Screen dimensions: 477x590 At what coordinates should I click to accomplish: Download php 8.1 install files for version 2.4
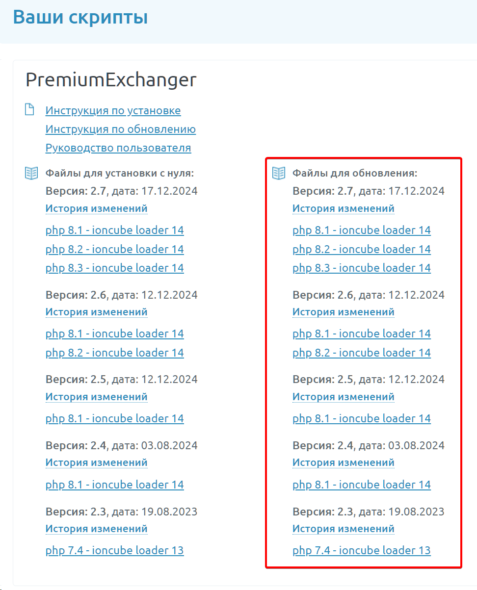[x=114, y=485]
